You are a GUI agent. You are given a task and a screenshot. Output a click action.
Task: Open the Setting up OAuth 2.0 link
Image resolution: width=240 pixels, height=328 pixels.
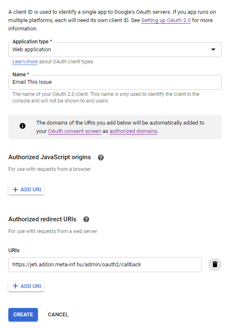coord(166,20)
